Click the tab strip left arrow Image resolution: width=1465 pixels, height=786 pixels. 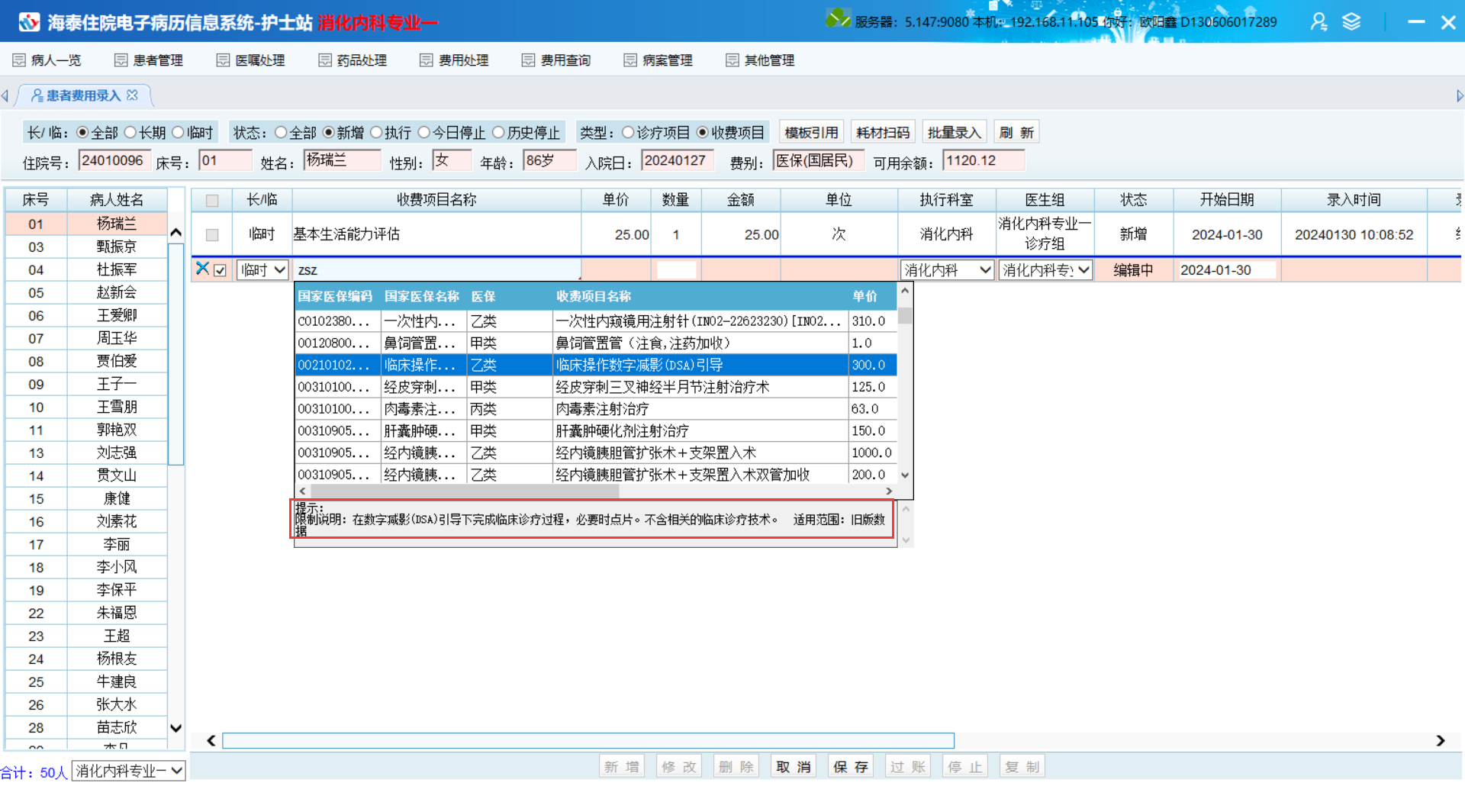[5, 96]
